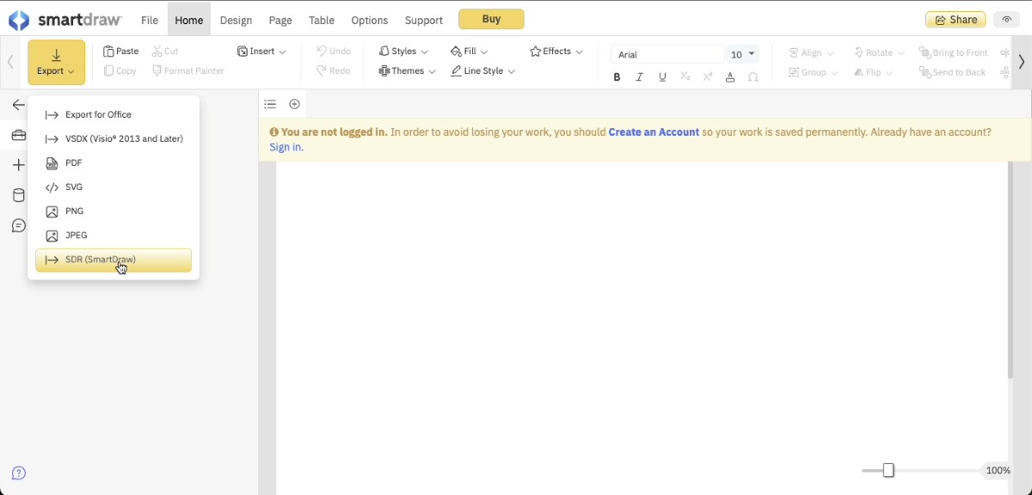Click Send to Back
Screen dimensions: 1032x495
pos(952,72)
